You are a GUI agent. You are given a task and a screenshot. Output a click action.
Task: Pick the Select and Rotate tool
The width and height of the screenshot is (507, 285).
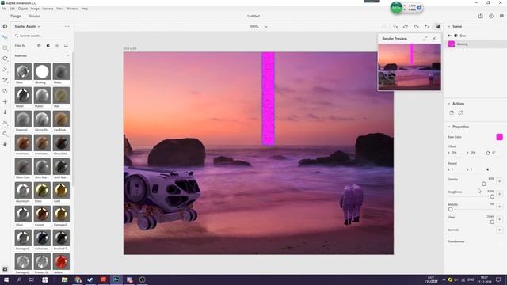(5, 59)
